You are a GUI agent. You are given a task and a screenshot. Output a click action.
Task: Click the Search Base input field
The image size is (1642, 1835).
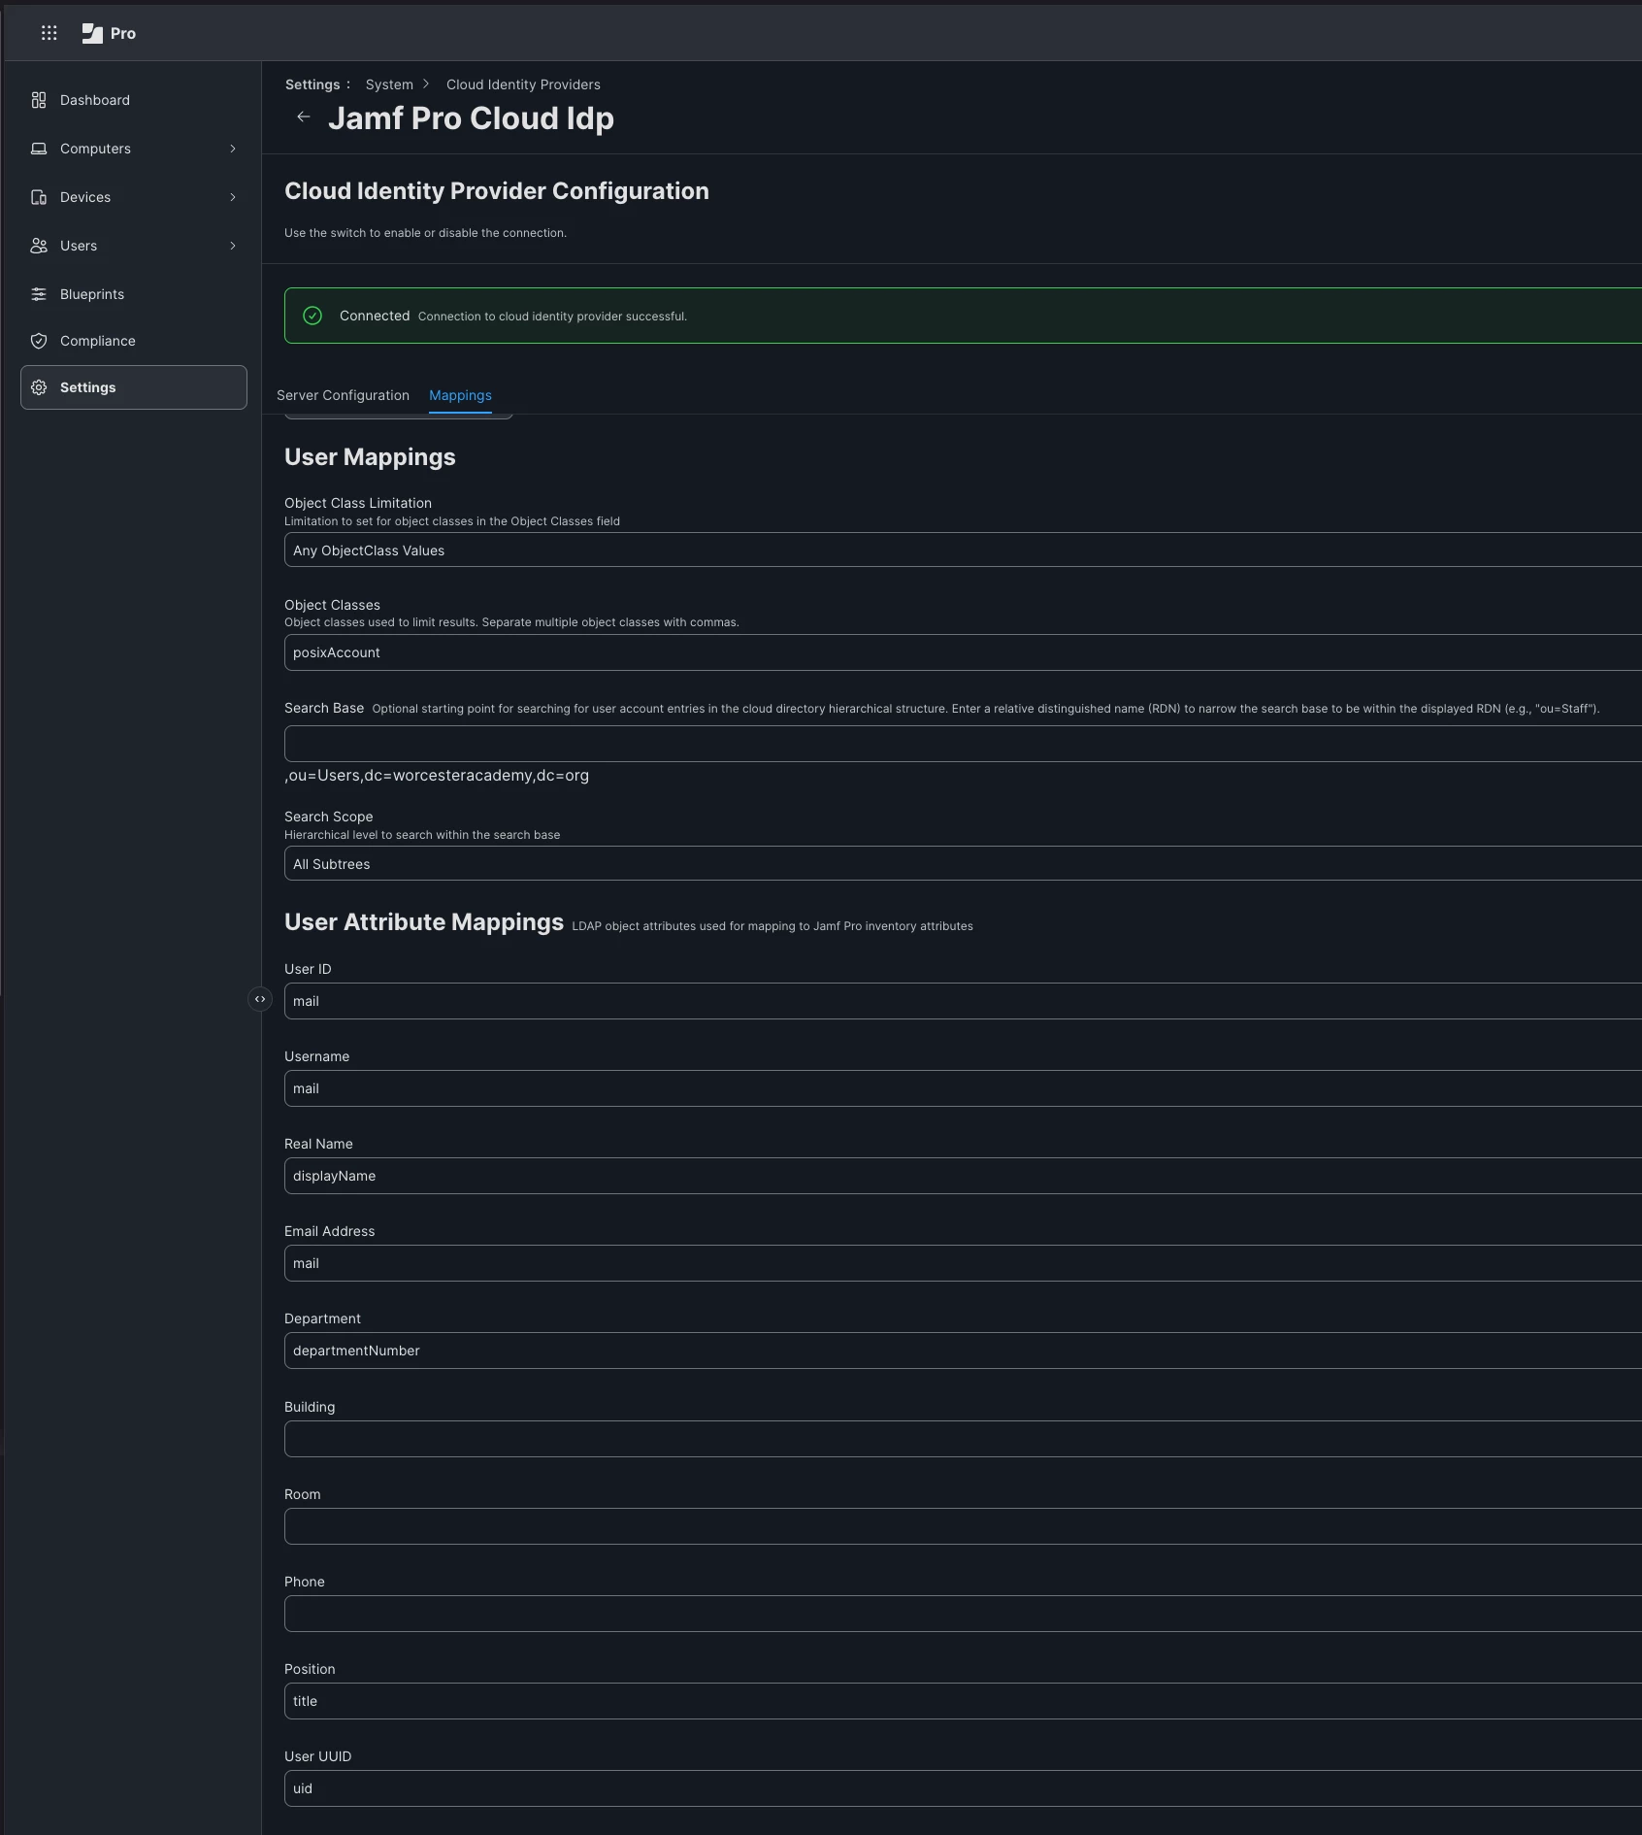[963, 744]
